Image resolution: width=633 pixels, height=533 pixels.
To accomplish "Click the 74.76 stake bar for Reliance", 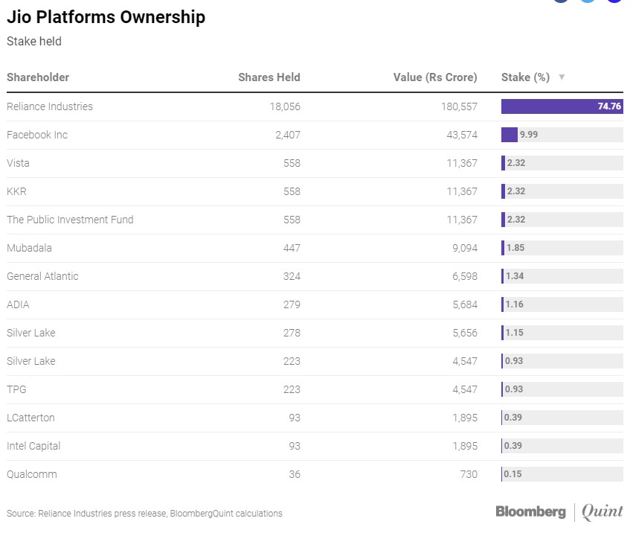I will tap(562, 106).
